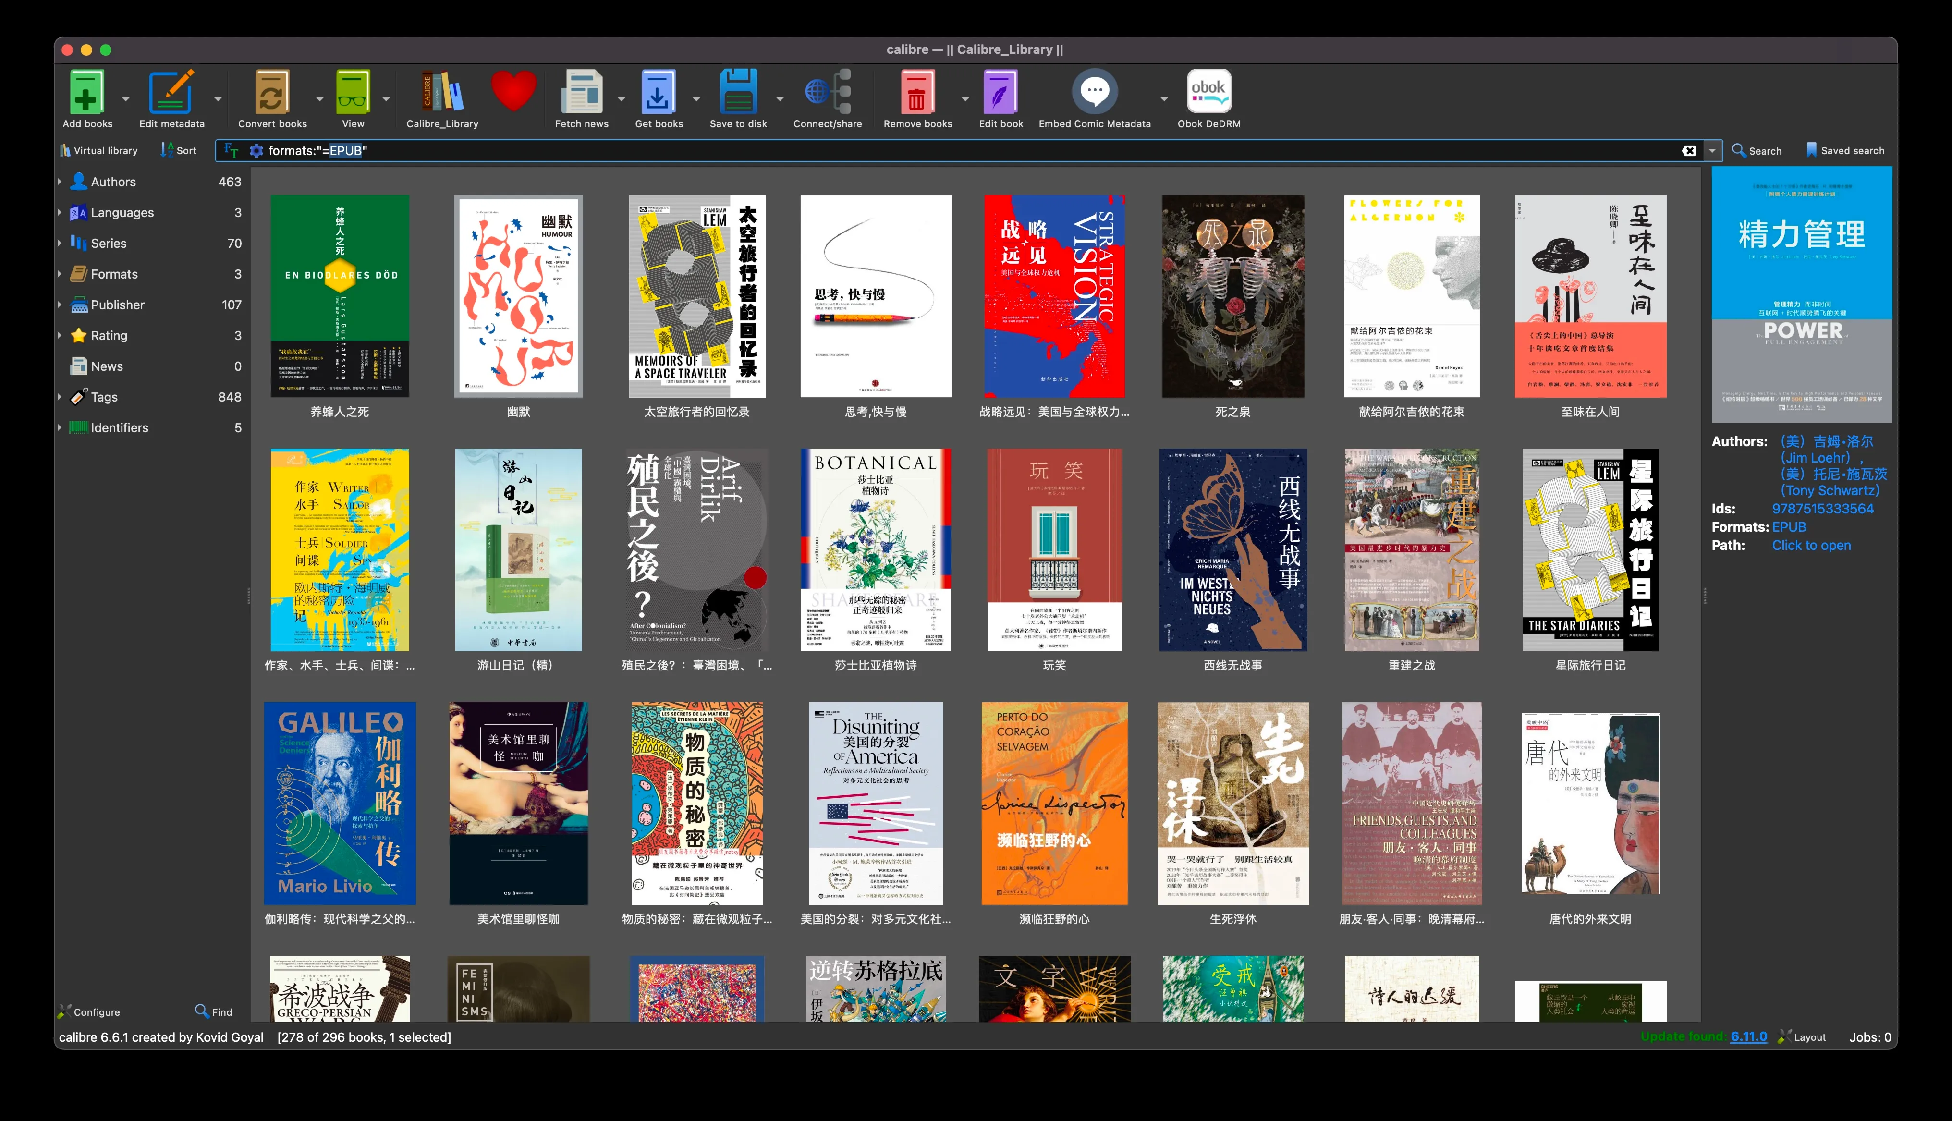Viewport: 1952px width, 1121px height.
Task: Open View dropdown arrow
Action: pyautogui.click(x=386, y=99)
